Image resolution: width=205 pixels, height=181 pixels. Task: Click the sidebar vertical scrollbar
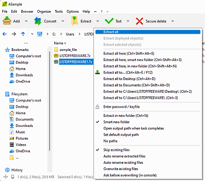coord(50,101)
